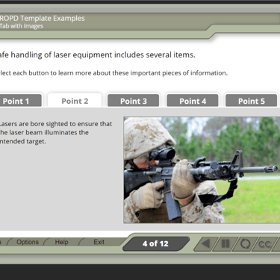Open the Options menu

[x=28, y=242]
